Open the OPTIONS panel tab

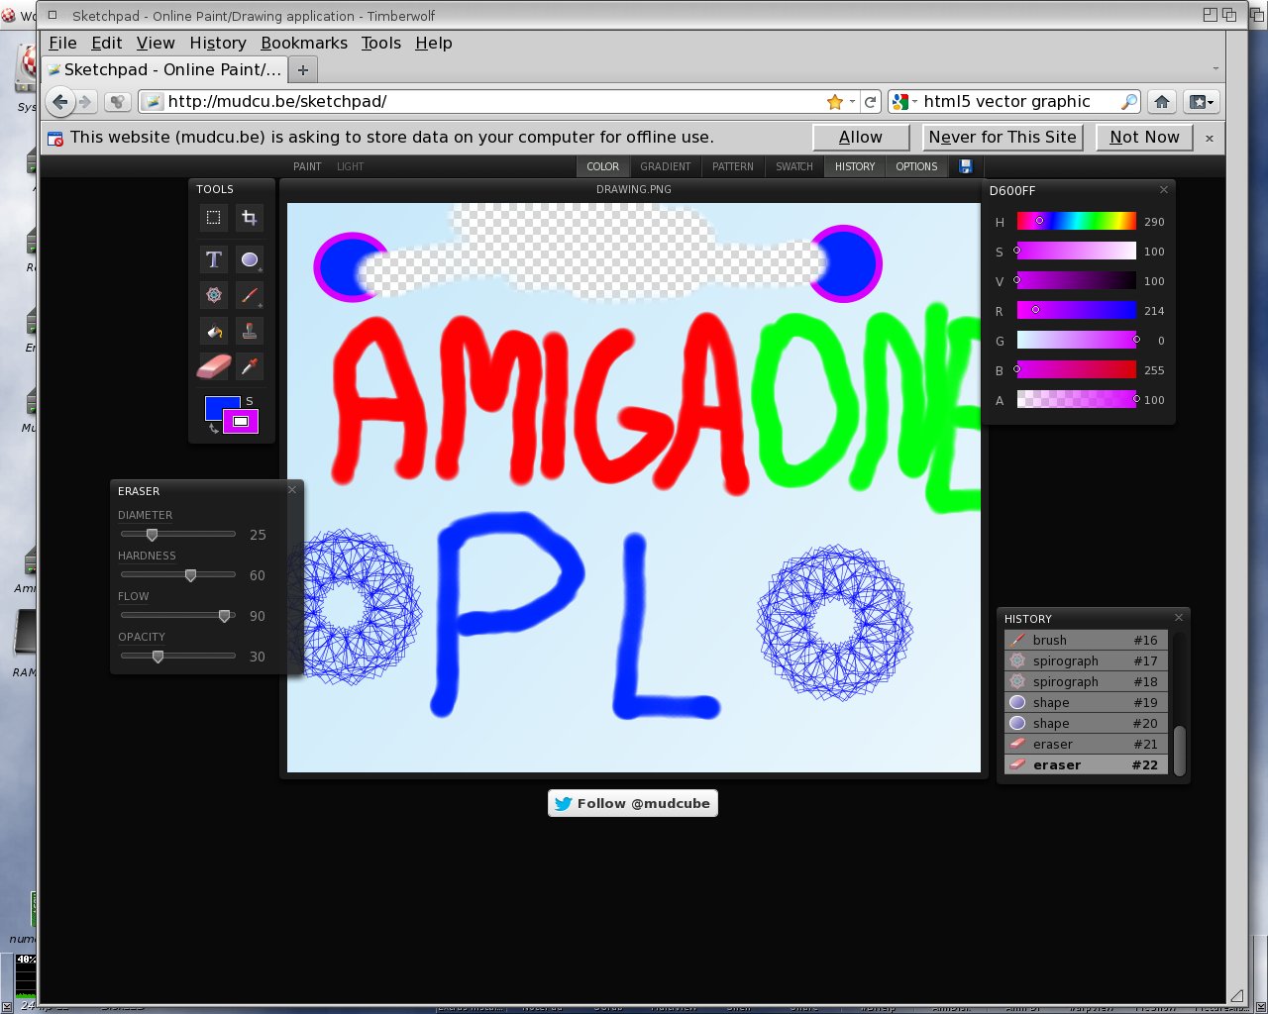[916, 166]
